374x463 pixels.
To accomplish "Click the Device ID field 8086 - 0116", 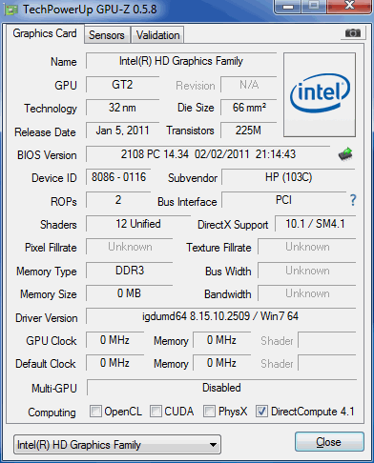I will [x=118, y=177].
